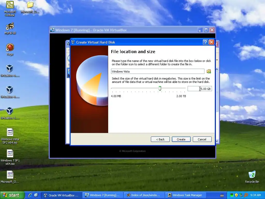Select Windows Vista SP2 x64.iso file
Image resolution: width=265 pixels, height=199 pixels.
(x=10, y=136)
